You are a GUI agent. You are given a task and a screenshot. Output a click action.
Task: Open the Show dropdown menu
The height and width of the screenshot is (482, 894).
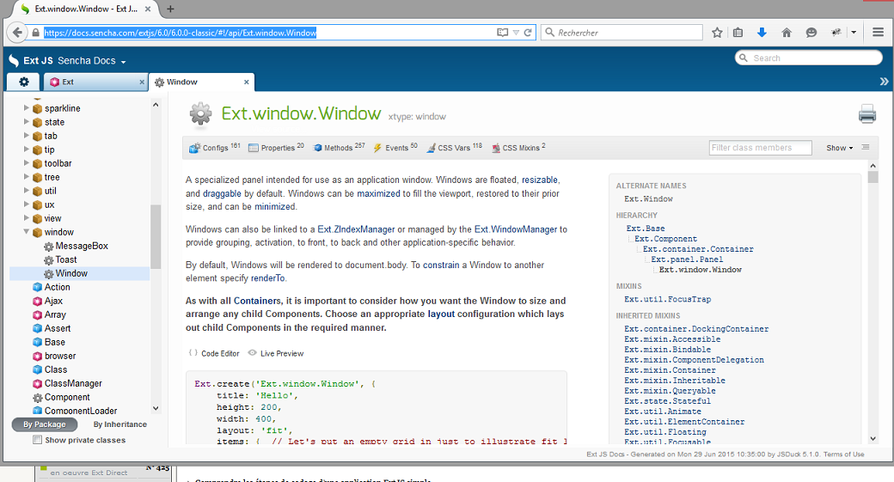pos(839,148)
